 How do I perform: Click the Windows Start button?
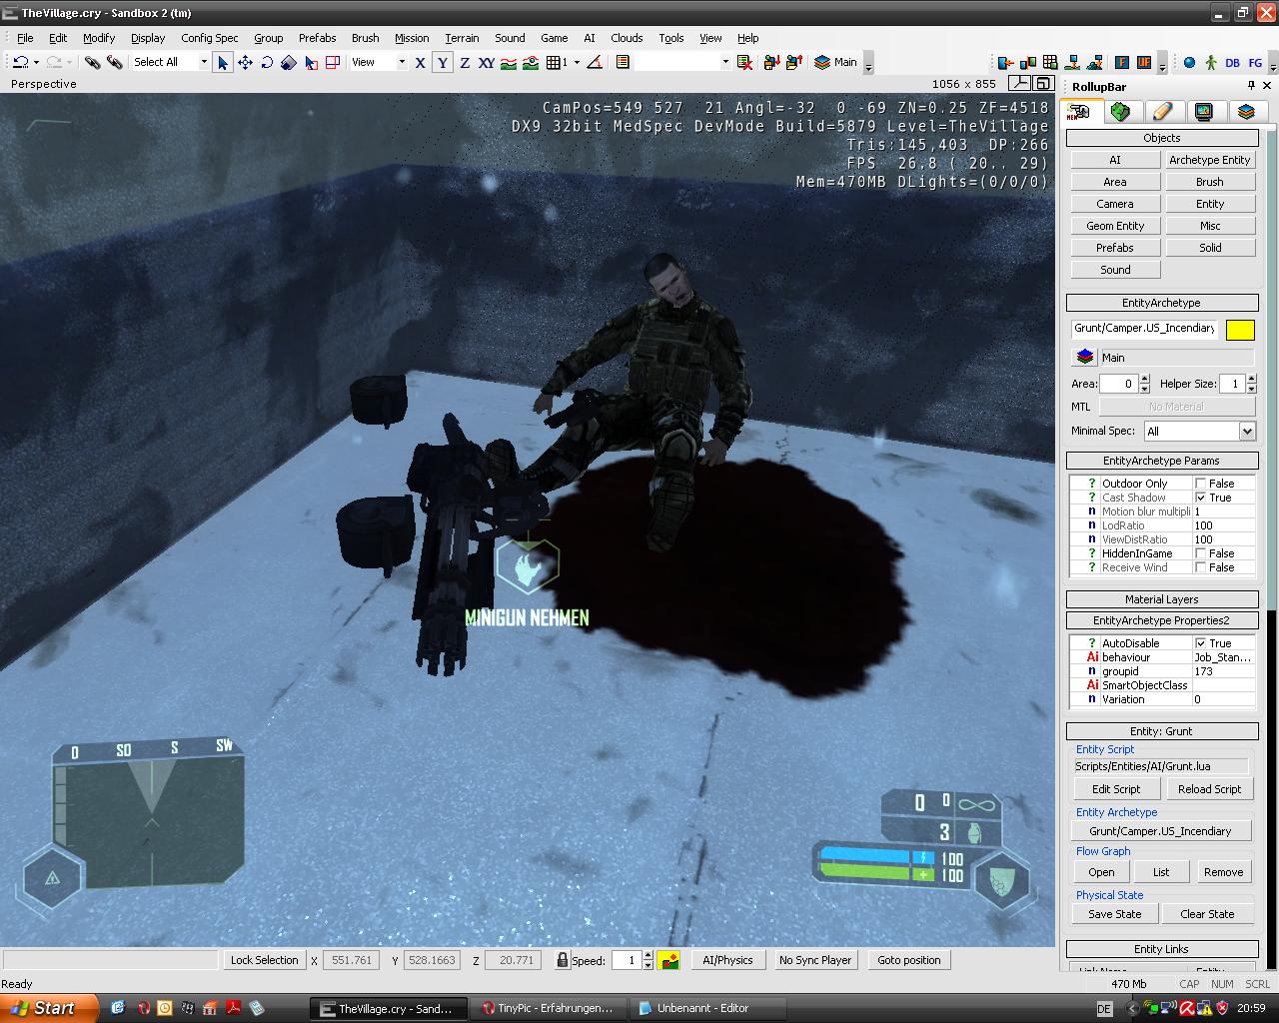48,1008
